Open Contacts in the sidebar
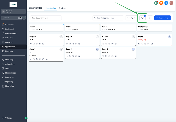 tap(7, 42)
